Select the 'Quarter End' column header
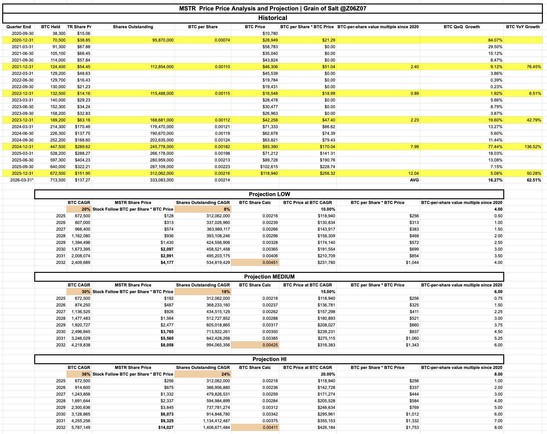Screen dimensions: 547x434 19,27
